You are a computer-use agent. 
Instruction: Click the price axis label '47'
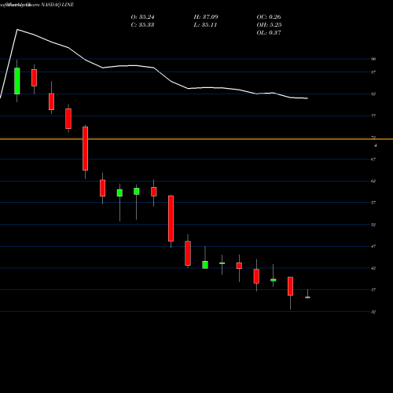tap(373, 246)
